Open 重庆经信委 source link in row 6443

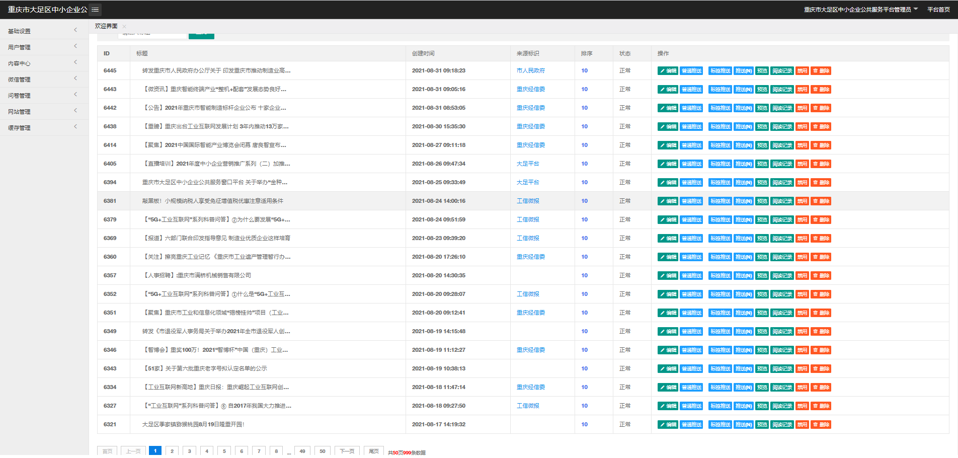[x=531, y=90]
